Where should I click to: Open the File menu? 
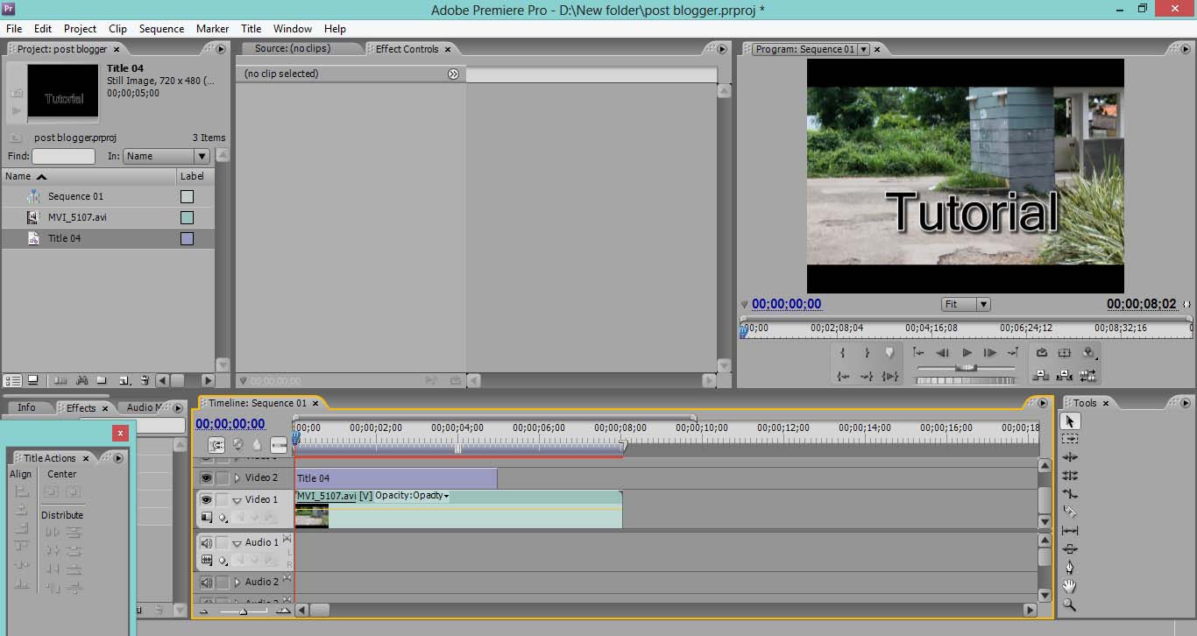click(x=14, y=29)
